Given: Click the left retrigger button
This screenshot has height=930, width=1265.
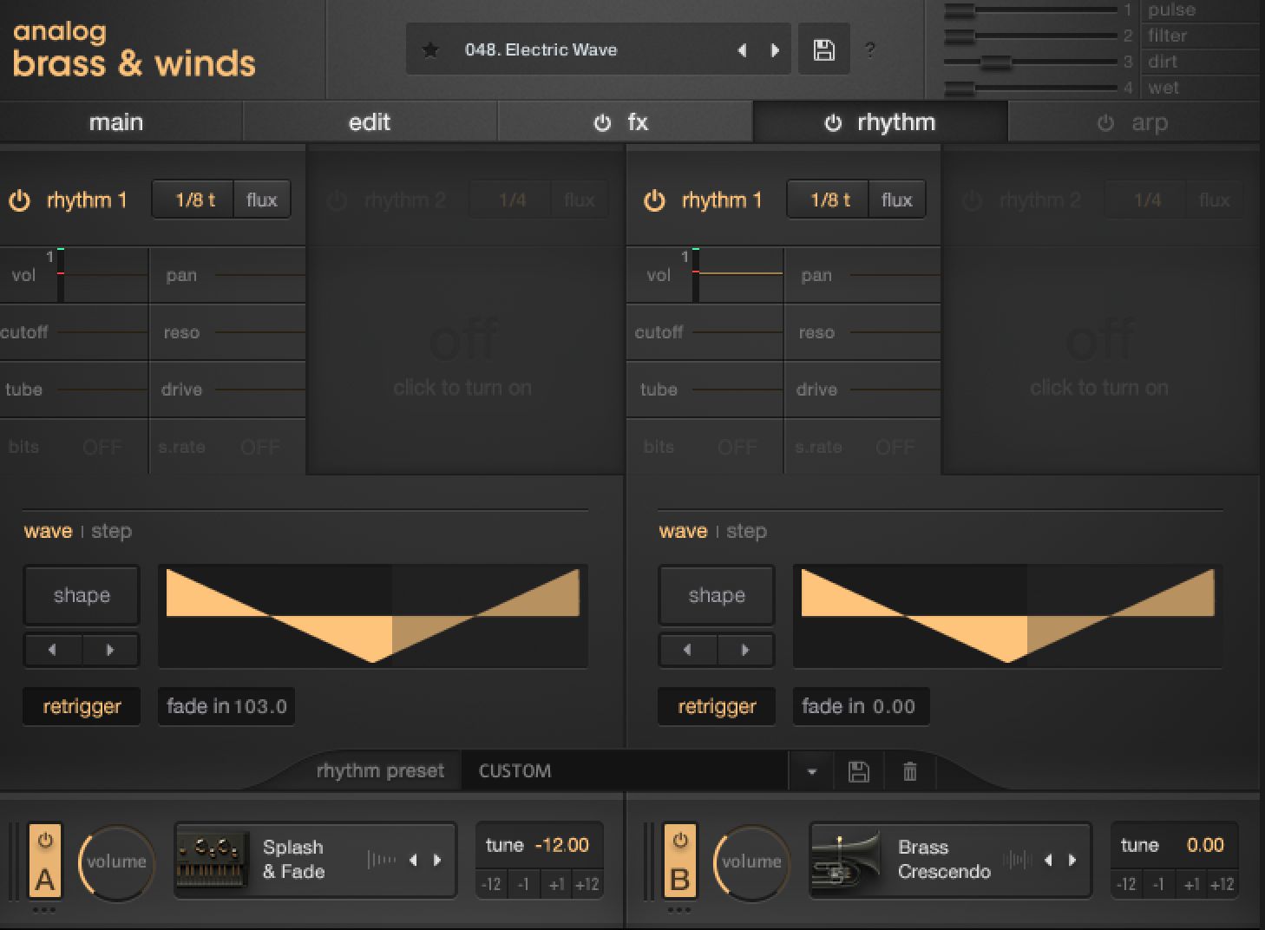Looking at the screenshot, I should (82, 706).
